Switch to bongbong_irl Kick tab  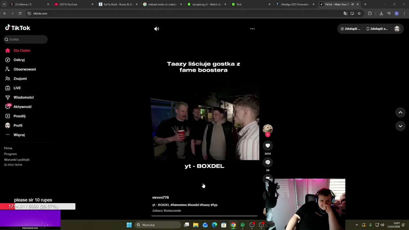point(207,4)
